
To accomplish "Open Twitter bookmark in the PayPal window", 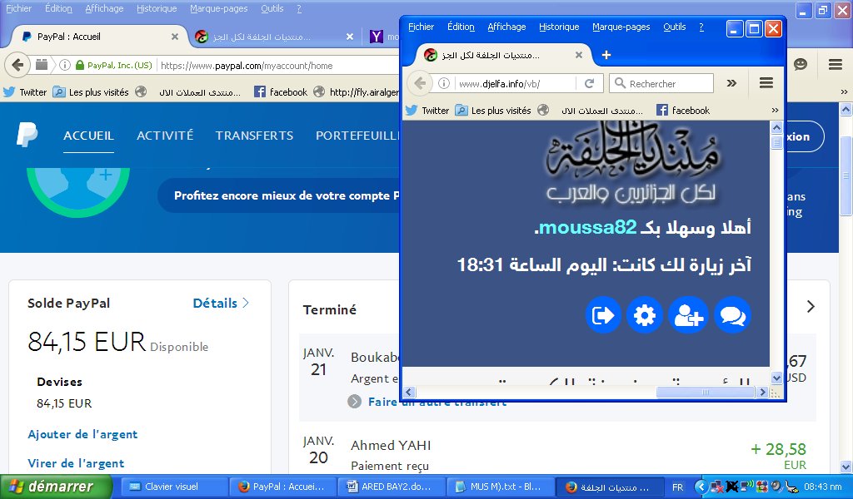I will tap(25, 91).
